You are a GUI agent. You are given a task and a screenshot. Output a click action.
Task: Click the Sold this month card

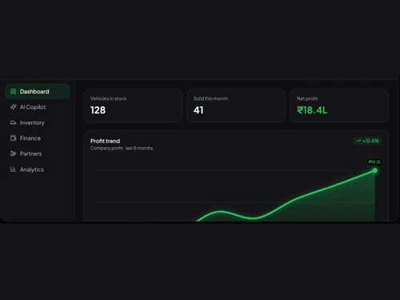[x=236, y=106]
